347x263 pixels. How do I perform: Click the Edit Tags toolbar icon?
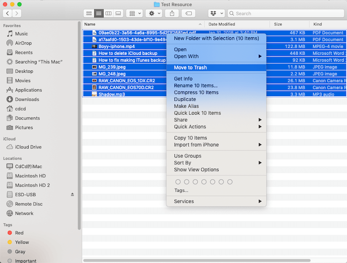[188, 13]
